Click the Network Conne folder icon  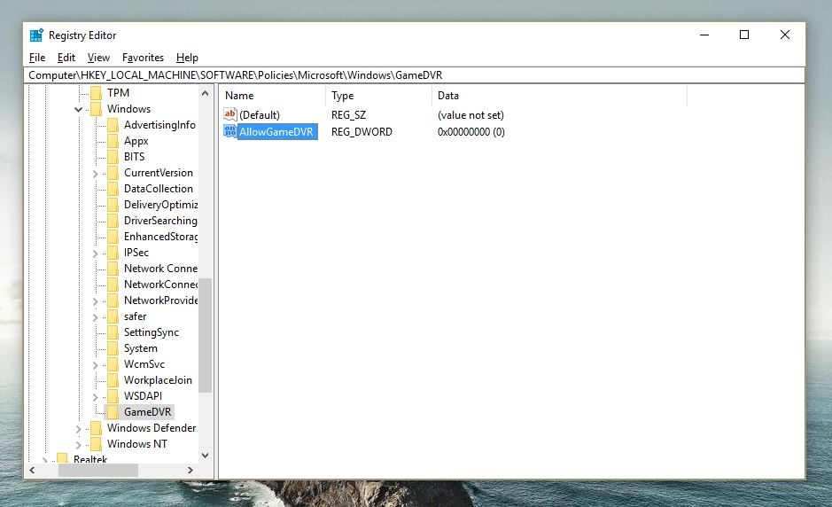click(113, 268)
